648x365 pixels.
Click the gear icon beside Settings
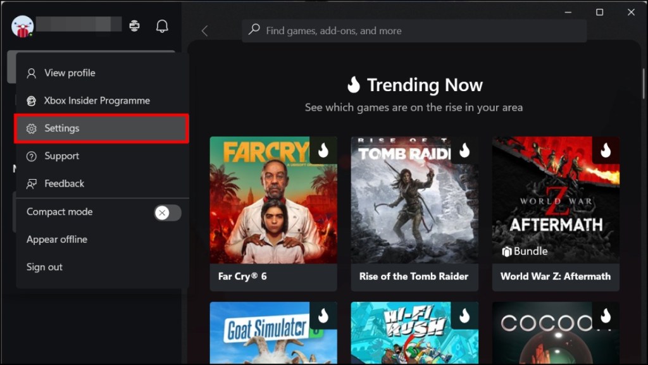(x=32, y=128)
